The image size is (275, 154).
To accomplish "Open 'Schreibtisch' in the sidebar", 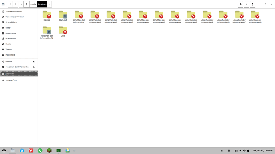I will pos(19,22).
